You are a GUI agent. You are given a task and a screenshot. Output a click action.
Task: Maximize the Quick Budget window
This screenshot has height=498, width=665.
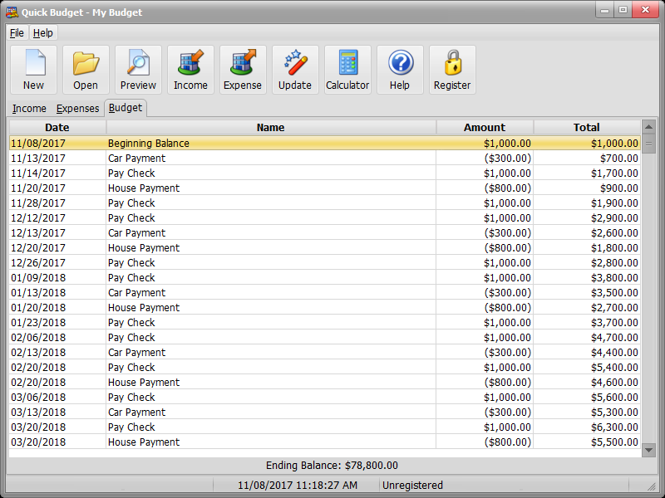(x=623, y=10)
